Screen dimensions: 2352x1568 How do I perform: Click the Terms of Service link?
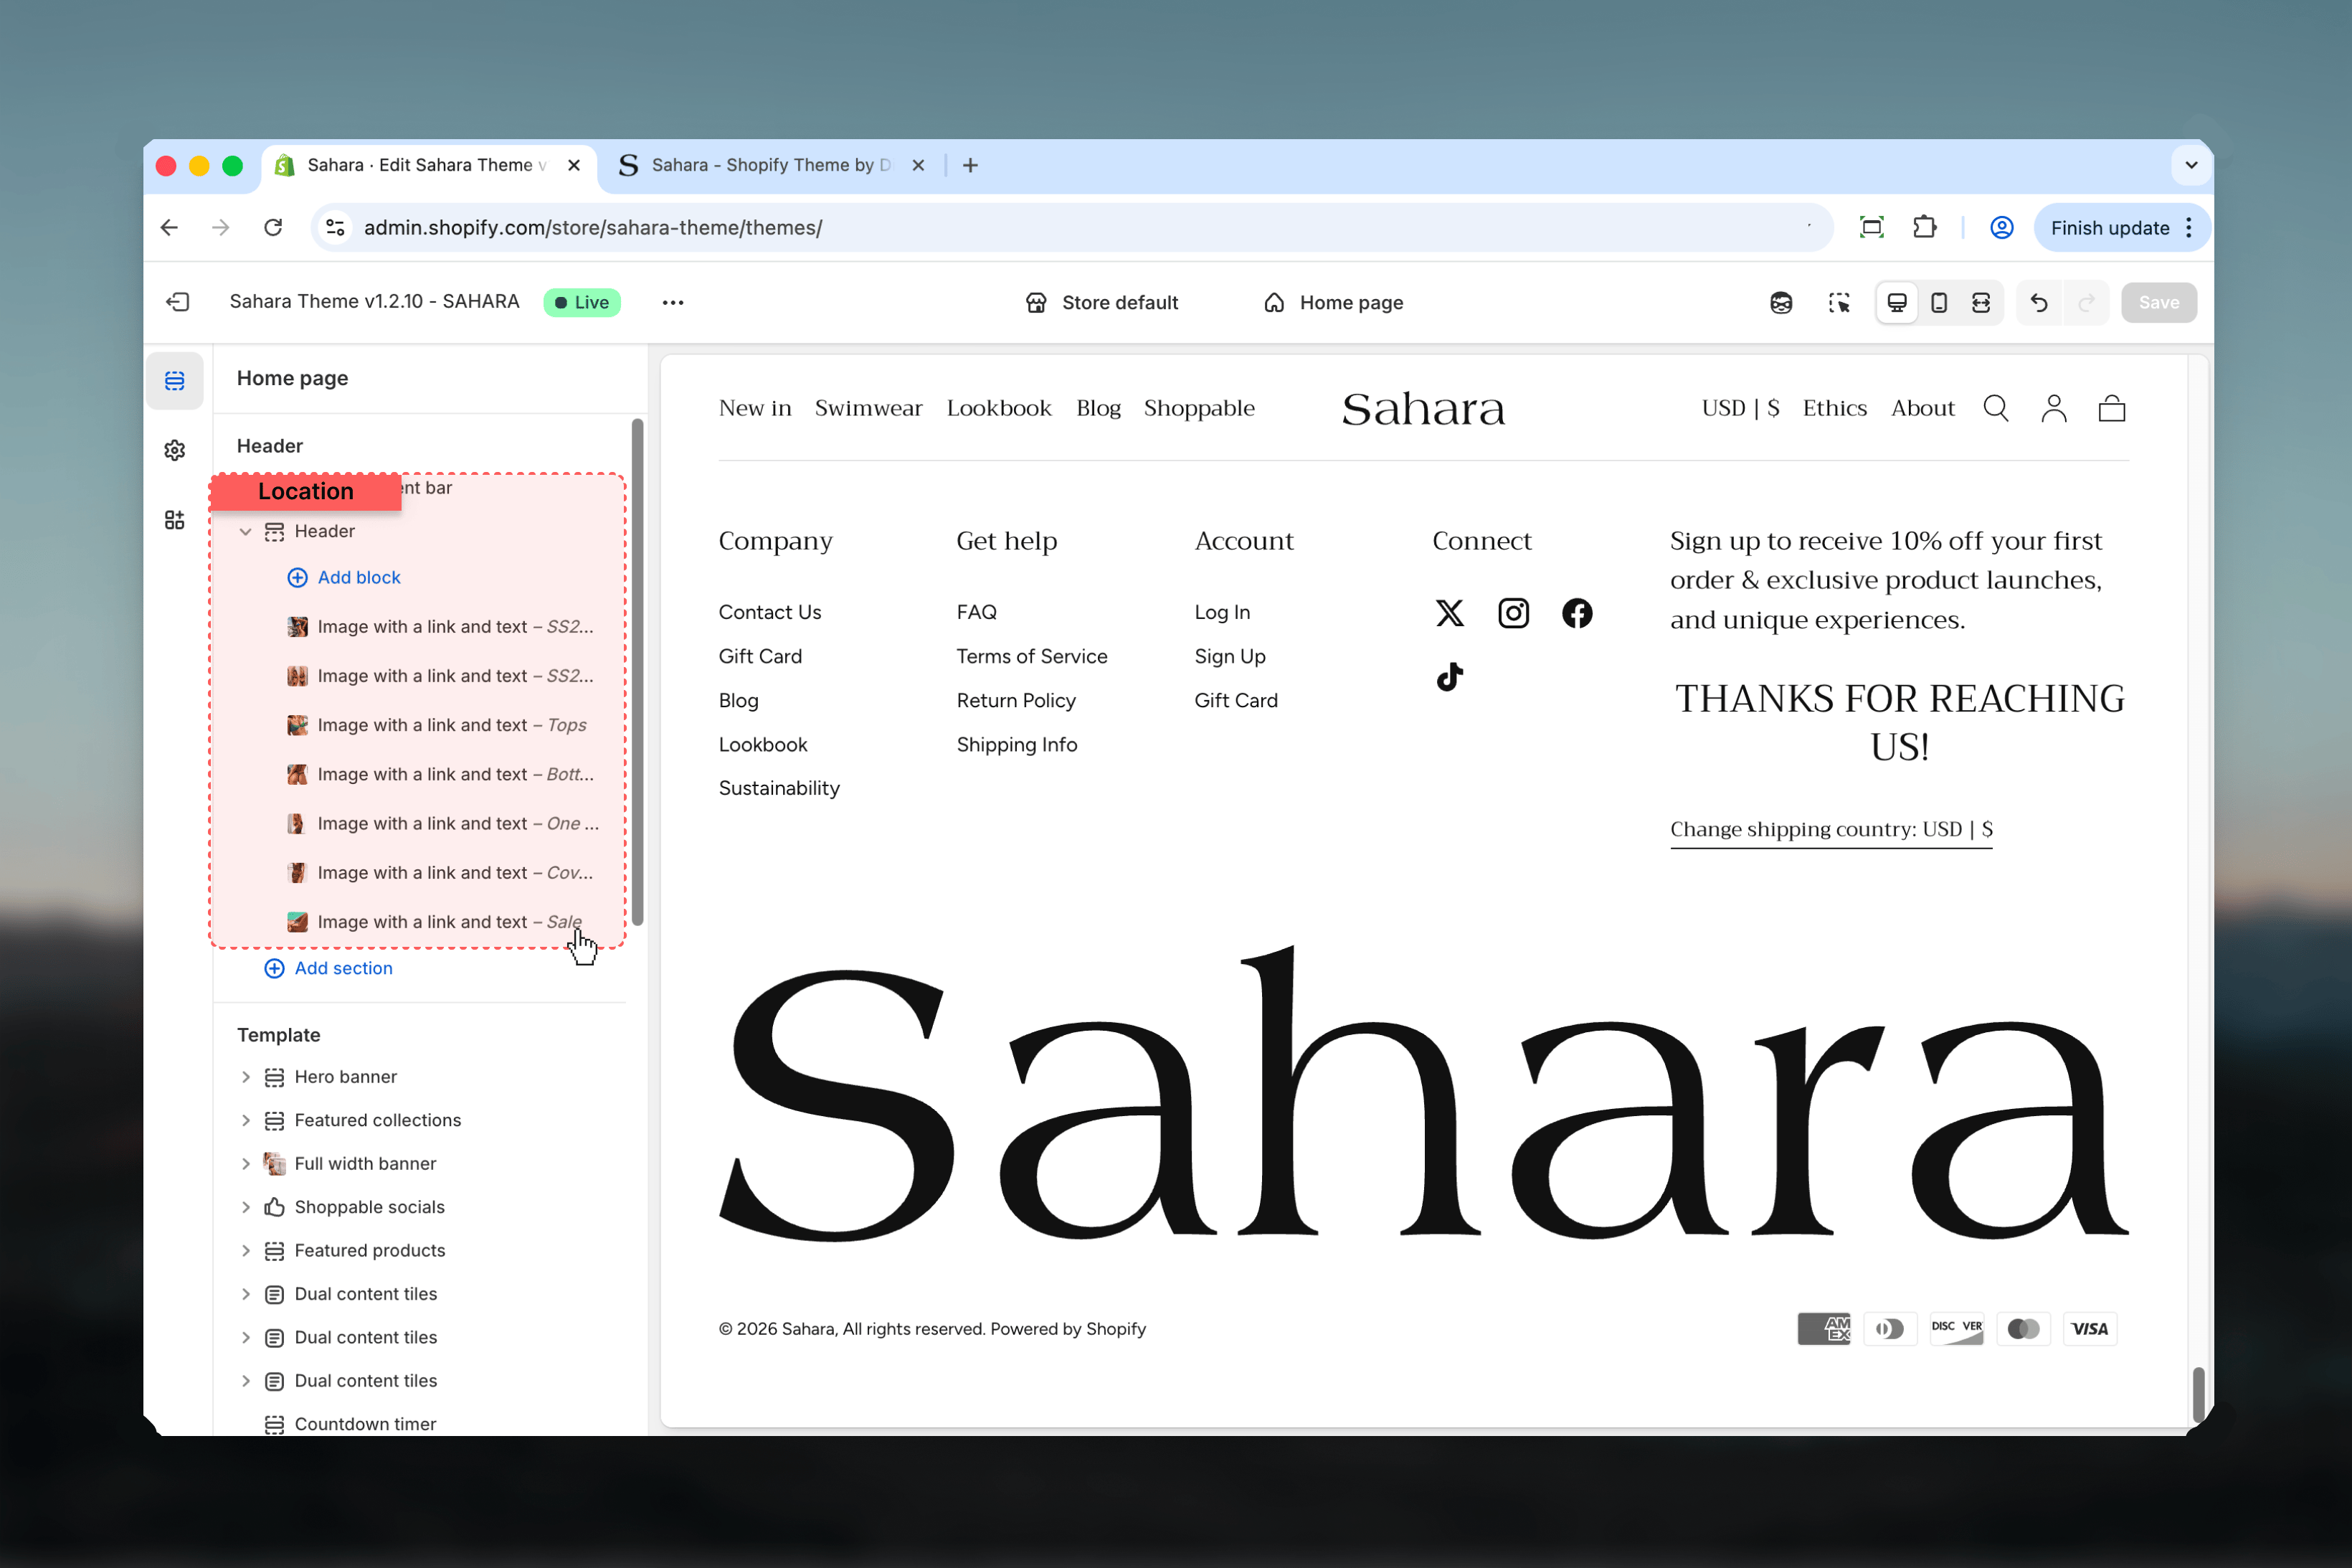tap(1032, 656)
